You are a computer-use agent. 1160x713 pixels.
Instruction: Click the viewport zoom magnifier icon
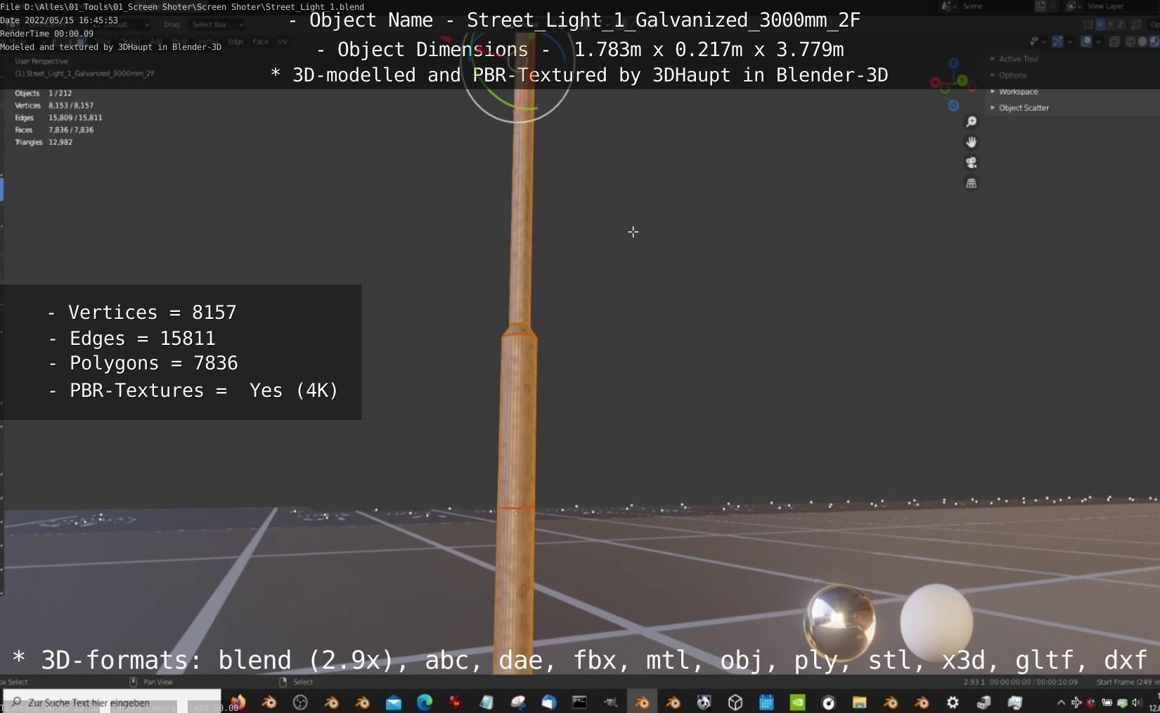tap(971, 122)
